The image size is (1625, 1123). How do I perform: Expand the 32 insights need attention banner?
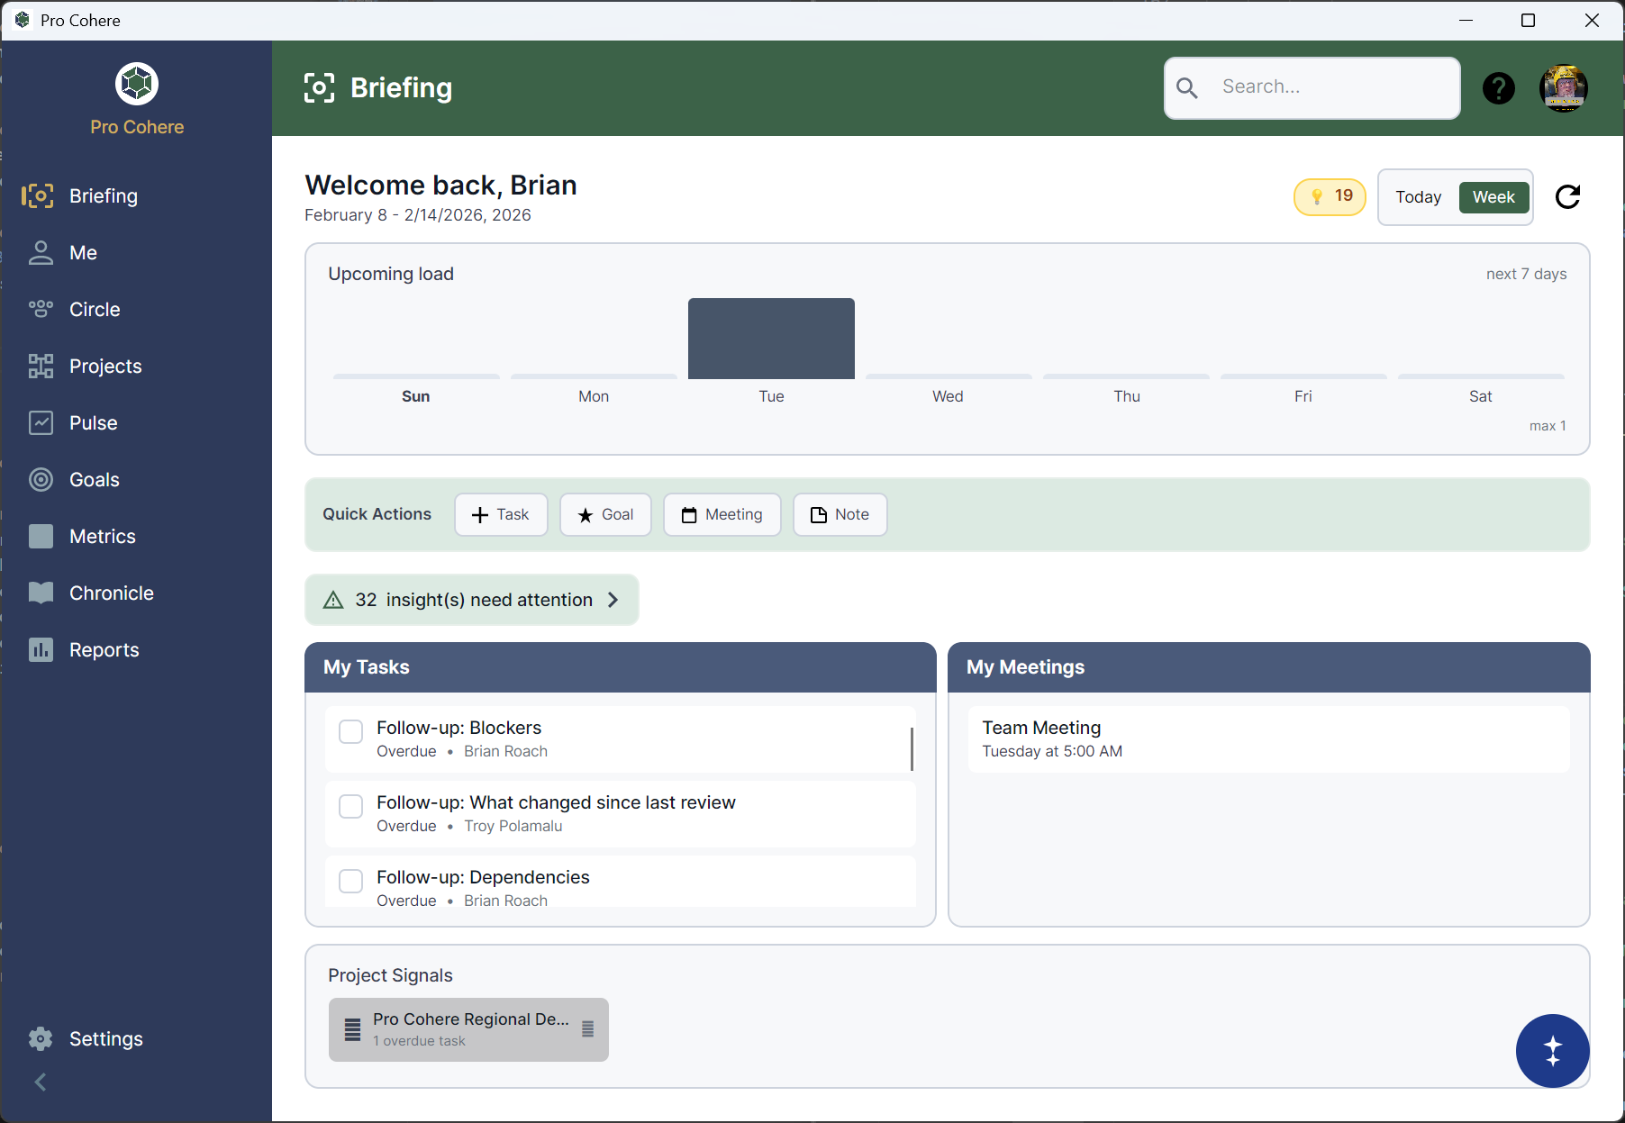pyautogui.click(x=472, y=600)
